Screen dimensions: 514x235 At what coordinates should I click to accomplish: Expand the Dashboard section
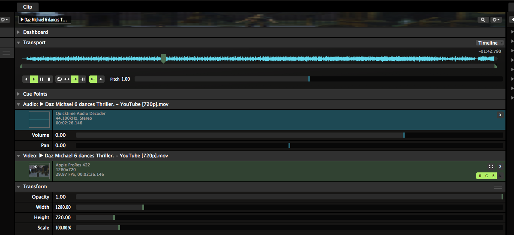pyautogui.click(x=18, y=32)
